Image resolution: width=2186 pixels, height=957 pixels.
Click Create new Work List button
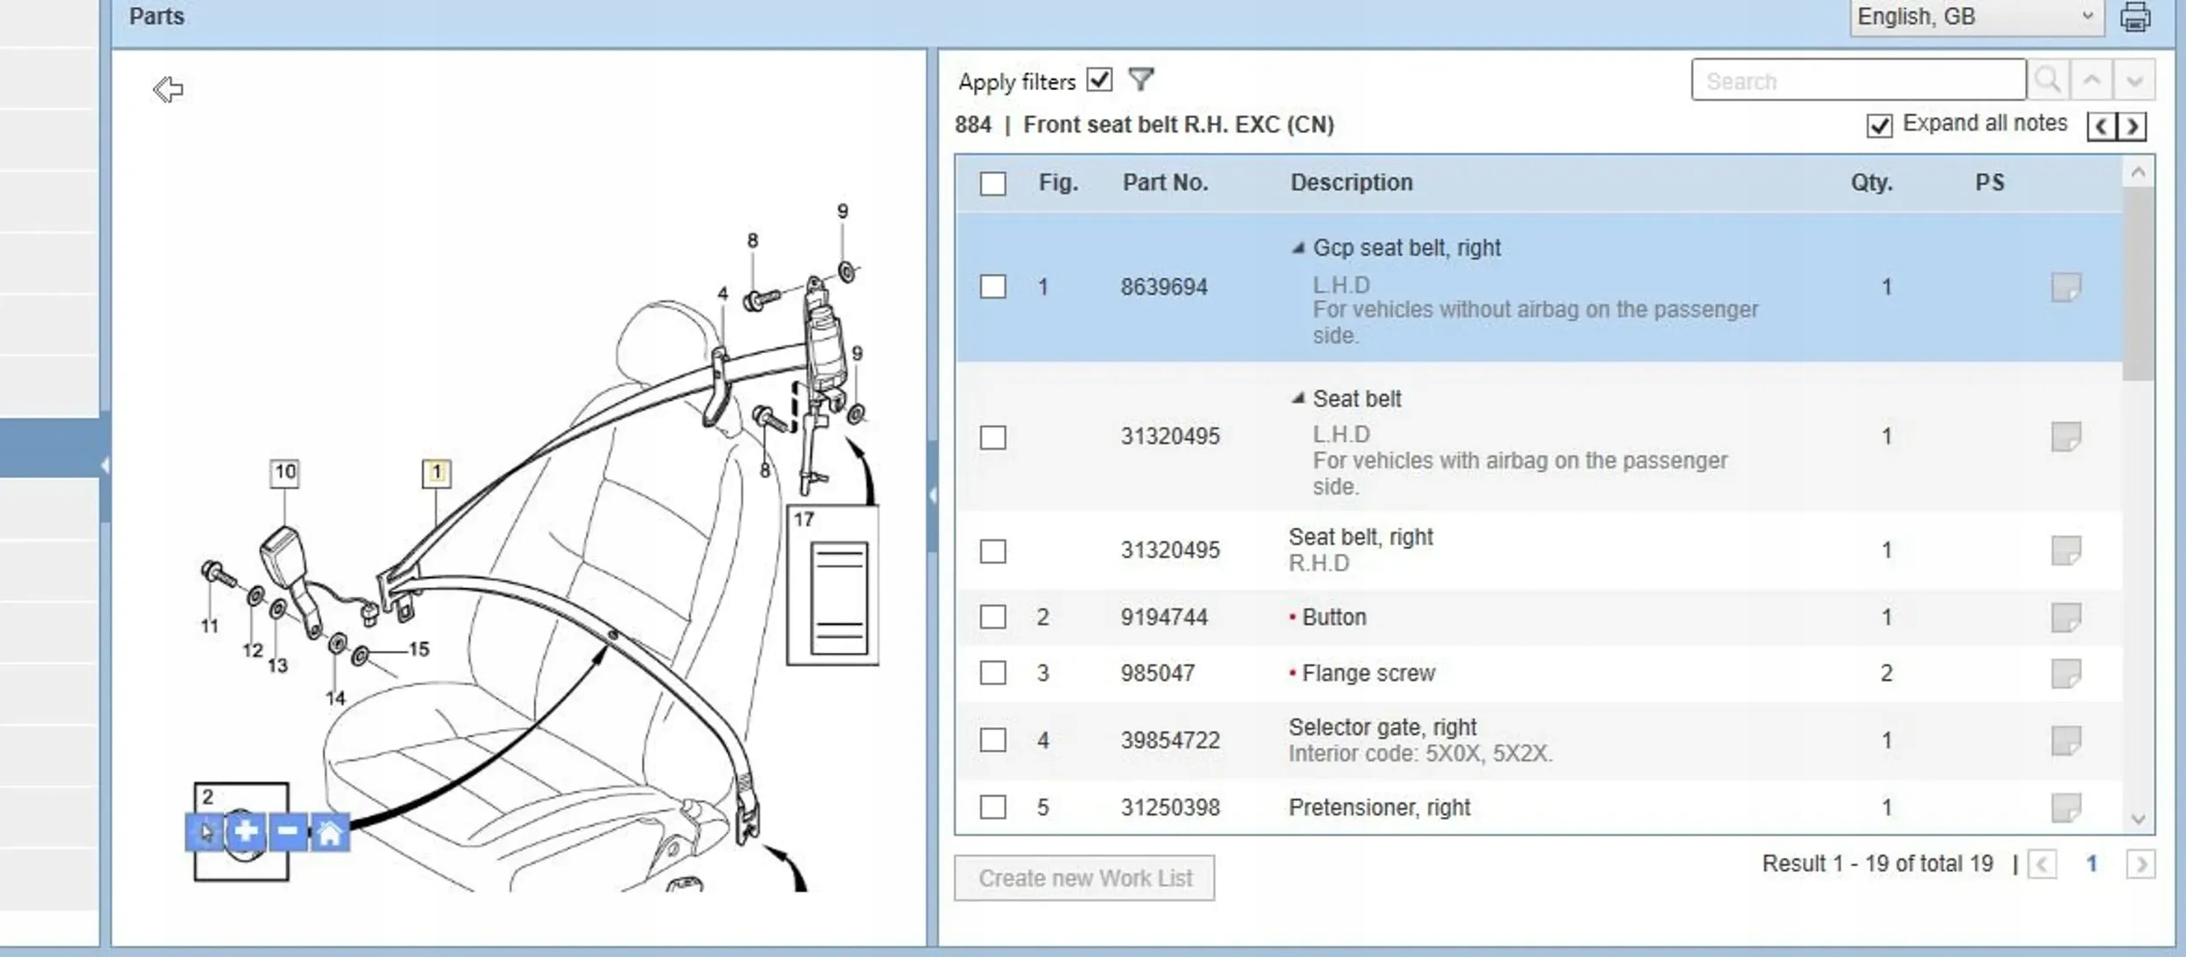(x=1084, y=877)
